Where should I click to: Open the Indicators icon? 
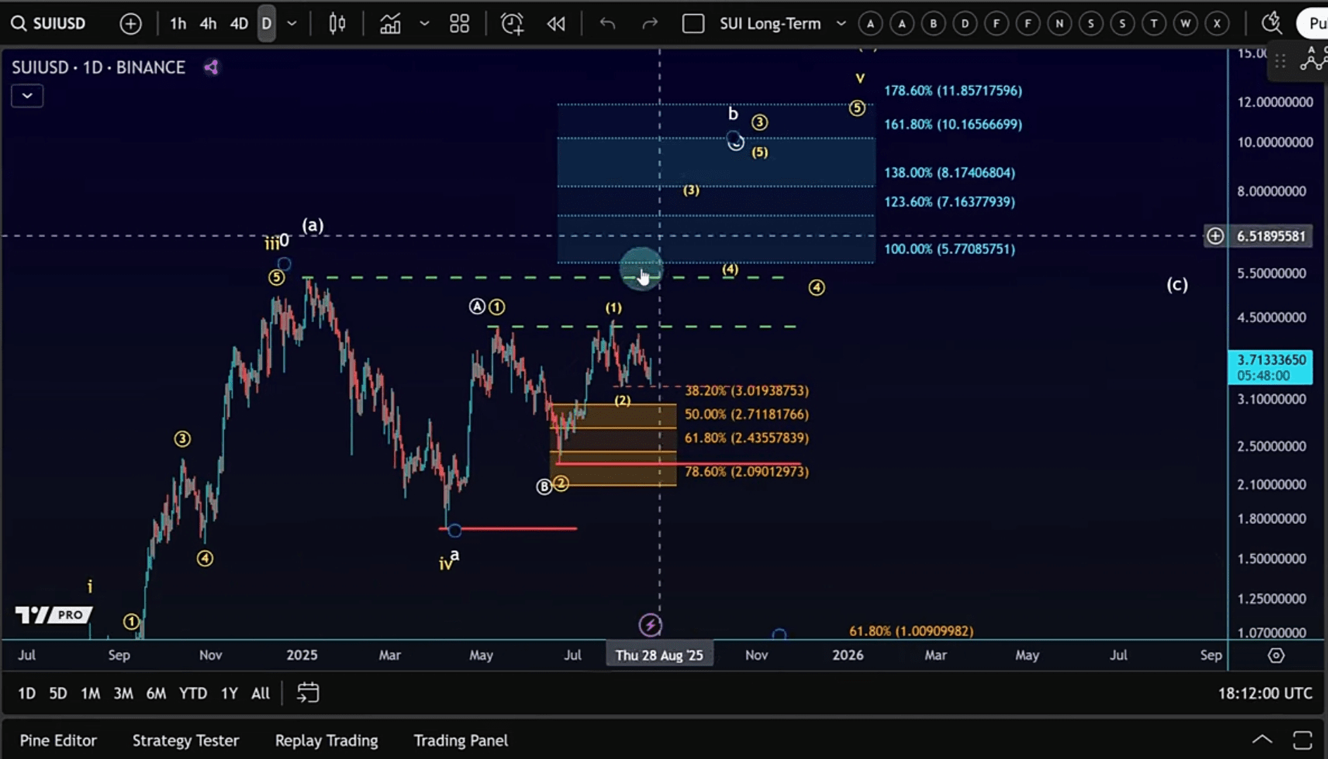click(390, 24)
